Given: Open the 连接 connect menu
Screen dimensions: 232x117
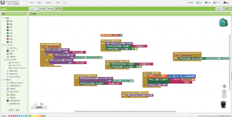Looking at the screenshot, I should 40,3.
